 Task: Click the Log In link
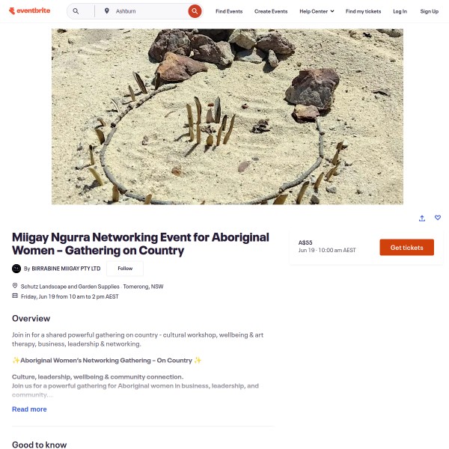pyautogui.click(x=400, y=11)
